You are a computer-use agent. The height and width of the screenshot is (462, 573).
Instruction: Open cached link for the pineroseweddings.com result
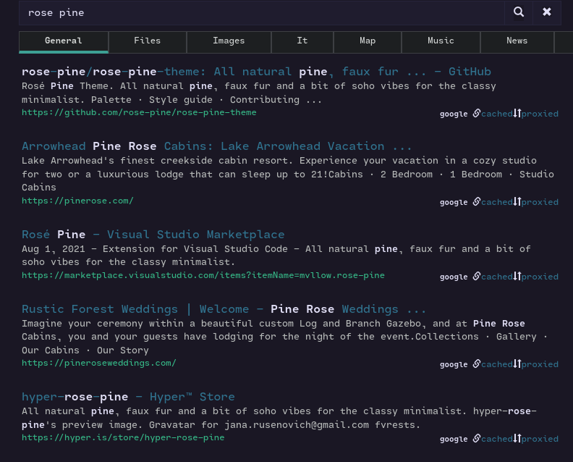point(496,364)
